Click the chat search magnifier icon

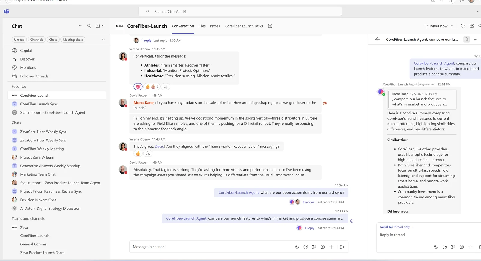point(89,26)
